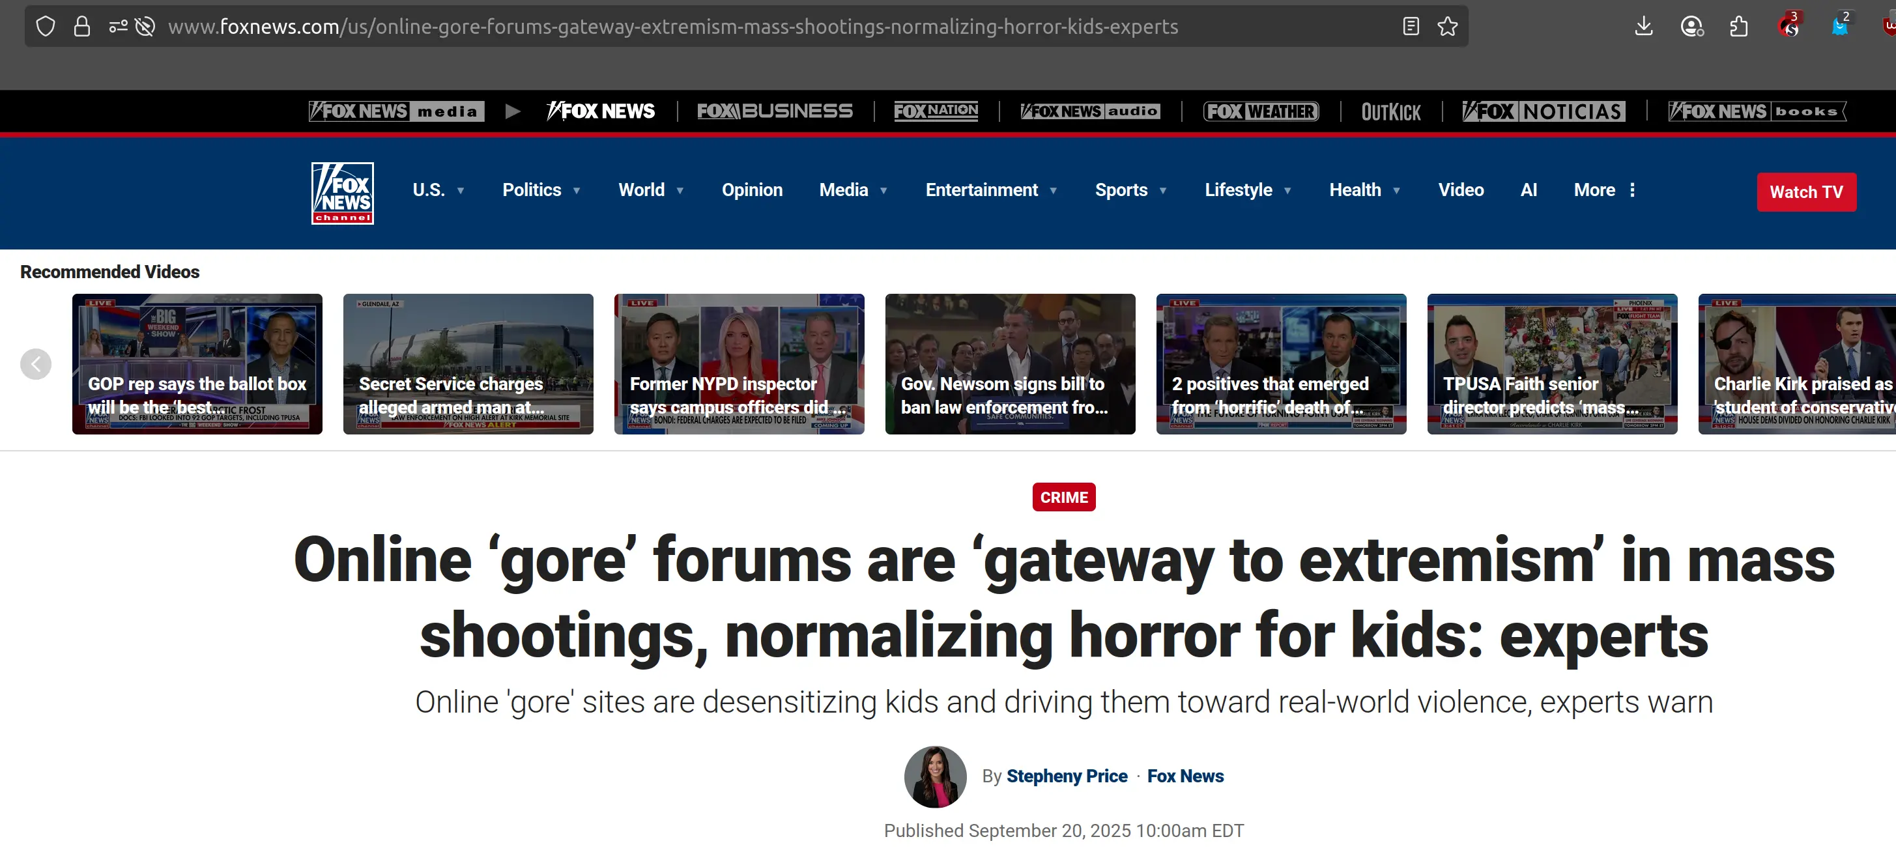Open the More menu dots
This screenshot has width=1896, height=852.
point(1633,190)
